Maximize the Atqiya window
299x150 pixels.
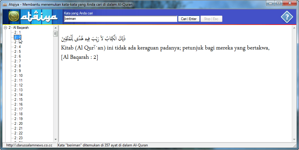pyautogui.click(x=279, y=3)
